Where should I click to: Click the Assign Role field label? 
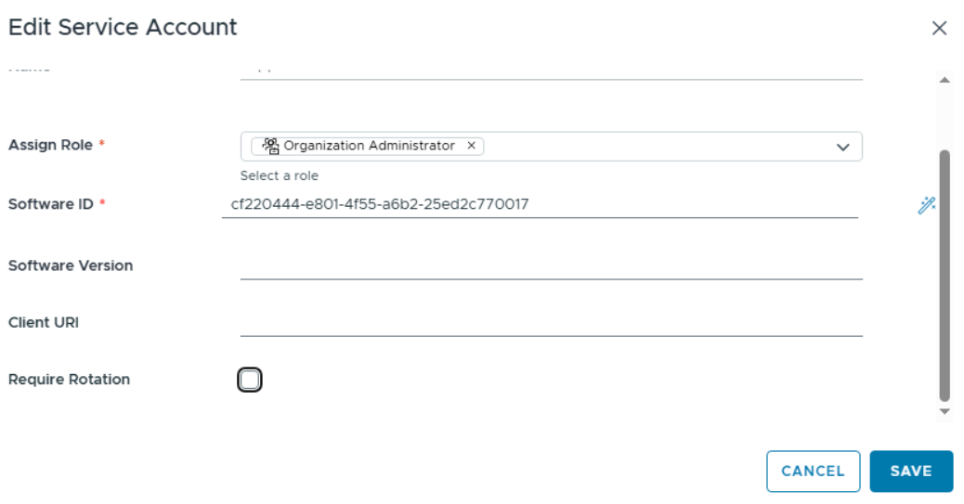[x=50, y=146]
